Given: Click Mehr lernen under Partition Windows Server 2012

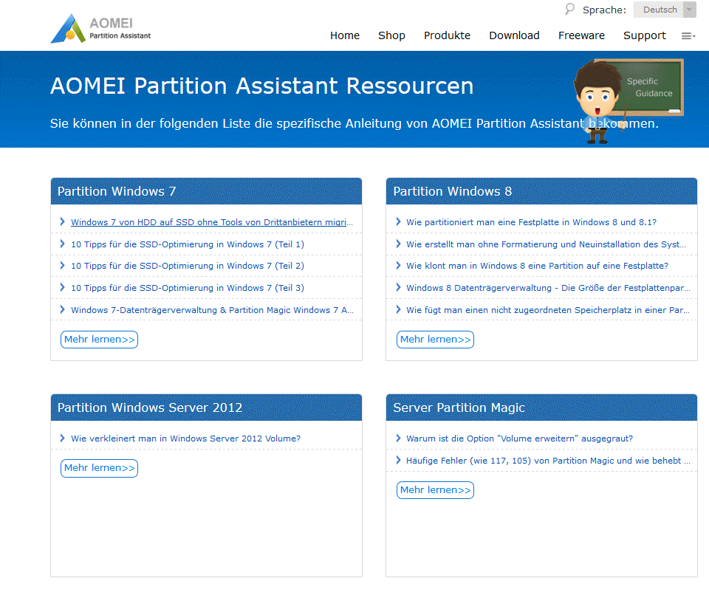Looking at the screenshot, I should pyautogui.click(x=100, y=468).
